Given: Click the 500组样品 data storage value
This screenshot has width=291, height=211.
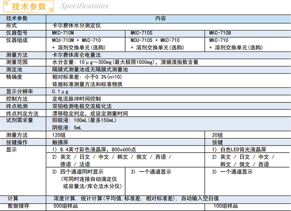Looking at the screenshot, I should 66,206.
